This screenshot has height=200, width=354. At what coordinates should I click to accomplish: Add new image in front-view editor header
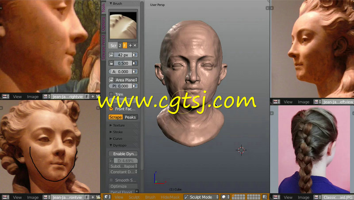coord(92,197)
